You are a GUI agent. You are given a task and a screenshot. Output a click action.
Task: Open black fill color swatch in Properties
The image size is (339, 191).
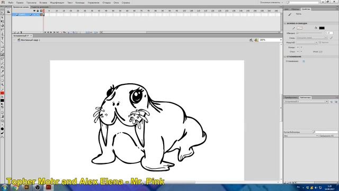pyautogui.click(x=322, y=28)
